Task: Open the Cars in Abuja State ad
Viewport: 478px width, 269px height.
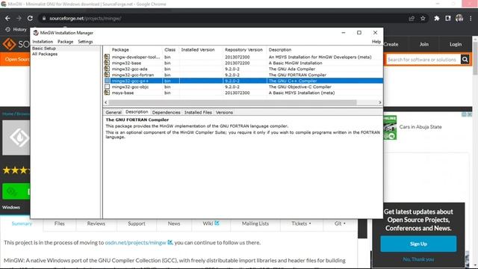Action: (x=420, y=127)
